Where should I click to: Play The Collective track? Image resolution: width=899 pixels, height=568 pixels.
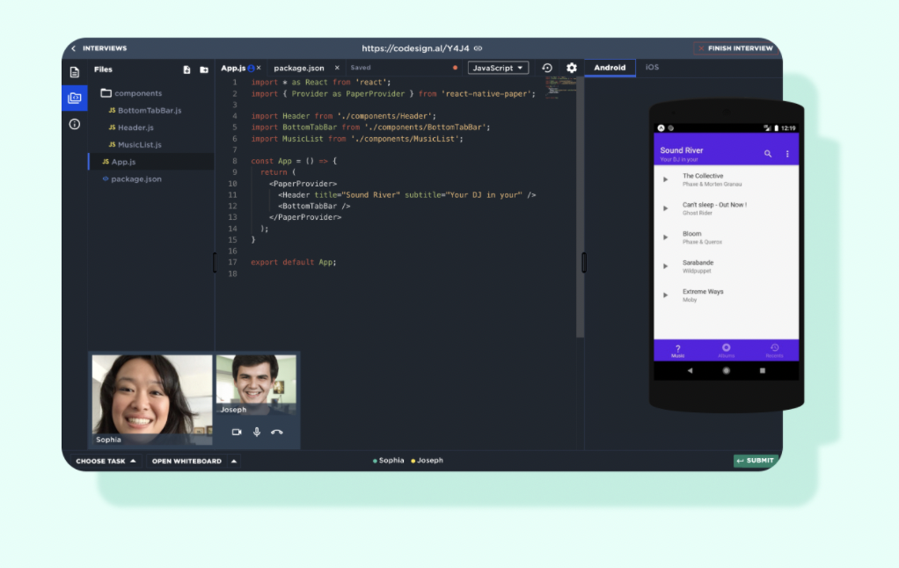(x=666, y=179)
